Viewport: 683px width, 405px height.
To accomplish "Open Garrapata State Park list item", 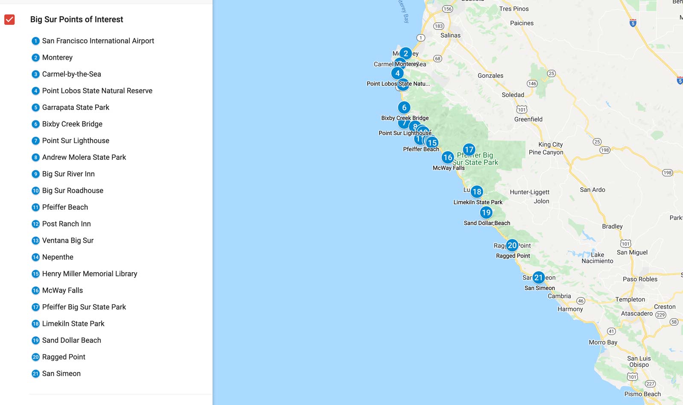I will click(x=76, y=108).
